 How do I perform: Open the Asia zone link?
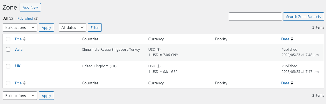[19, 49]
